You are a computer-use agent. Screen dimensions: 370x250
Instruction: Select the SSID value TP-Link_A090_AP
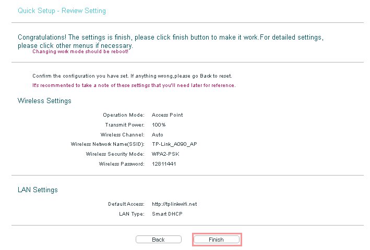175,144
